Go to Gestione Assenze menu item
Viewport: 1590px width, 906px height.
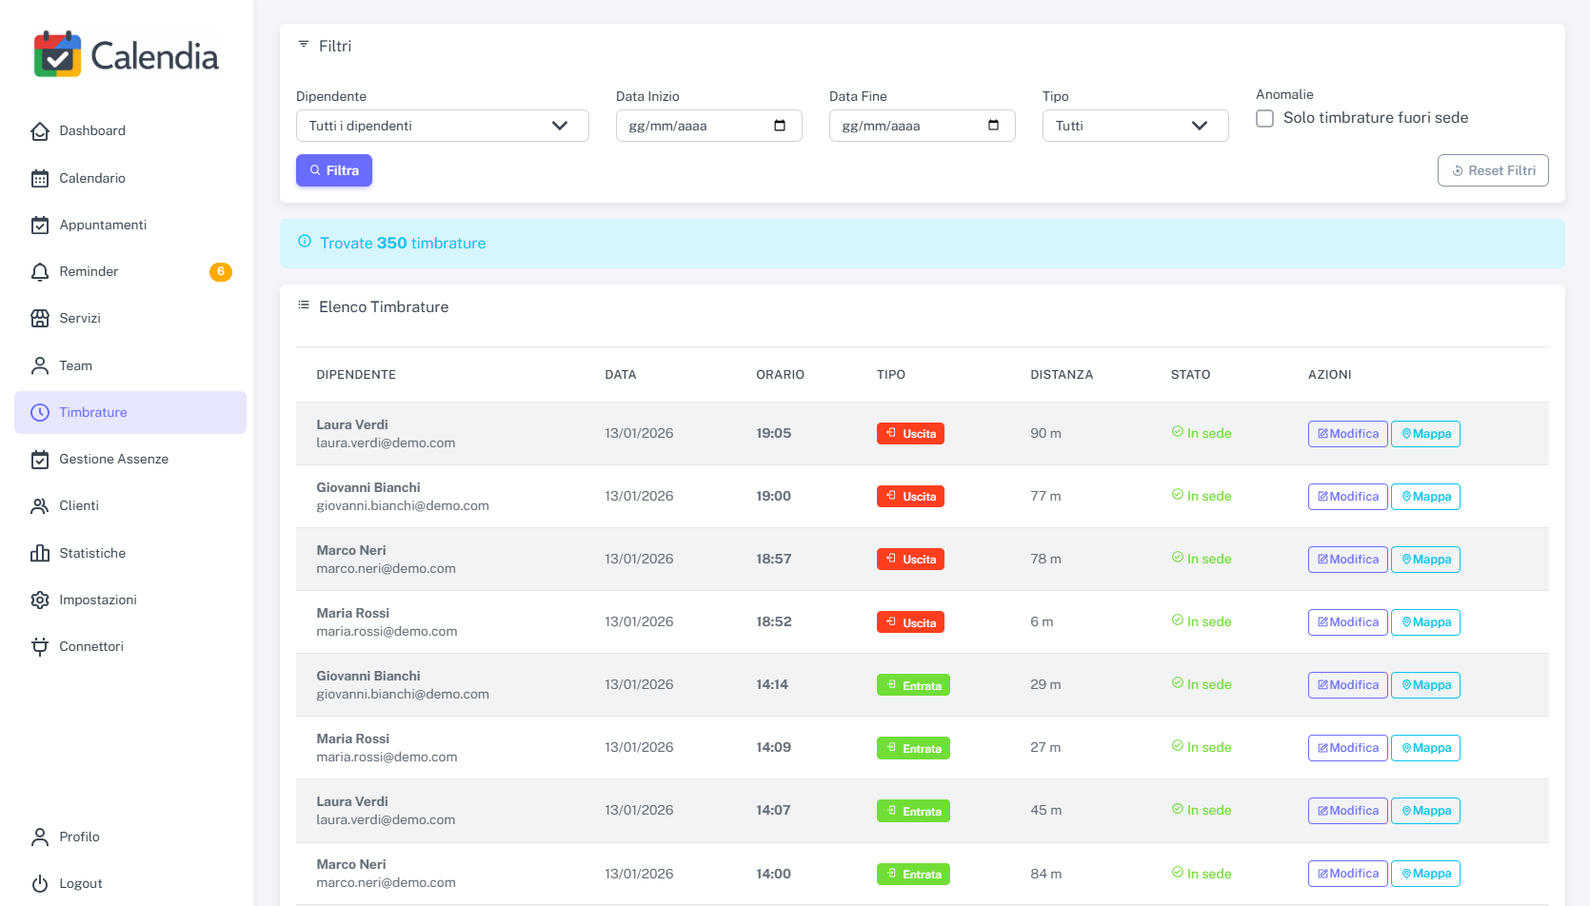(113, 459)
